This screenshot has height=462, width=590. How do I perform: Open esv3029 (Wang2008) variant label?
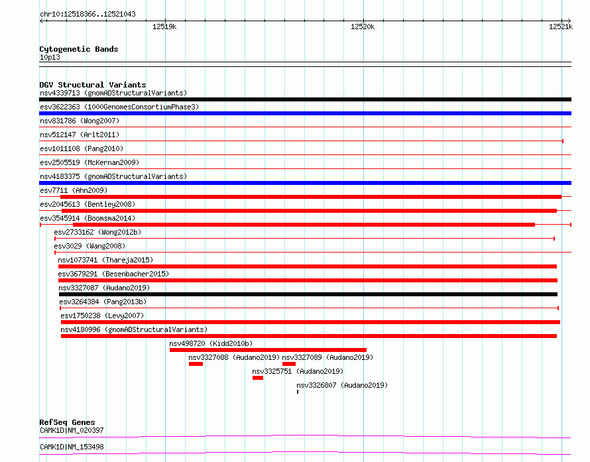pos(89,246)
